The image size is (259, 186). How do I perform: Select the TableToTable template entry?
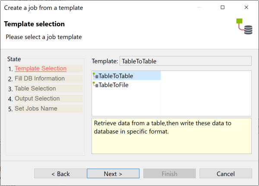(x=116, y=76)
